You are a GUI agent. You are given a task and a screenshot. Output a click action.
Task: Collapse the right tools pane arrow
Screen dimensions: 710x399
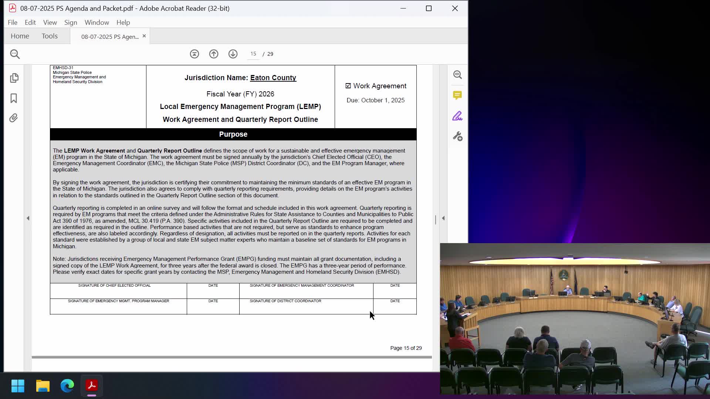pyautogui.click(x=443, y=218)
